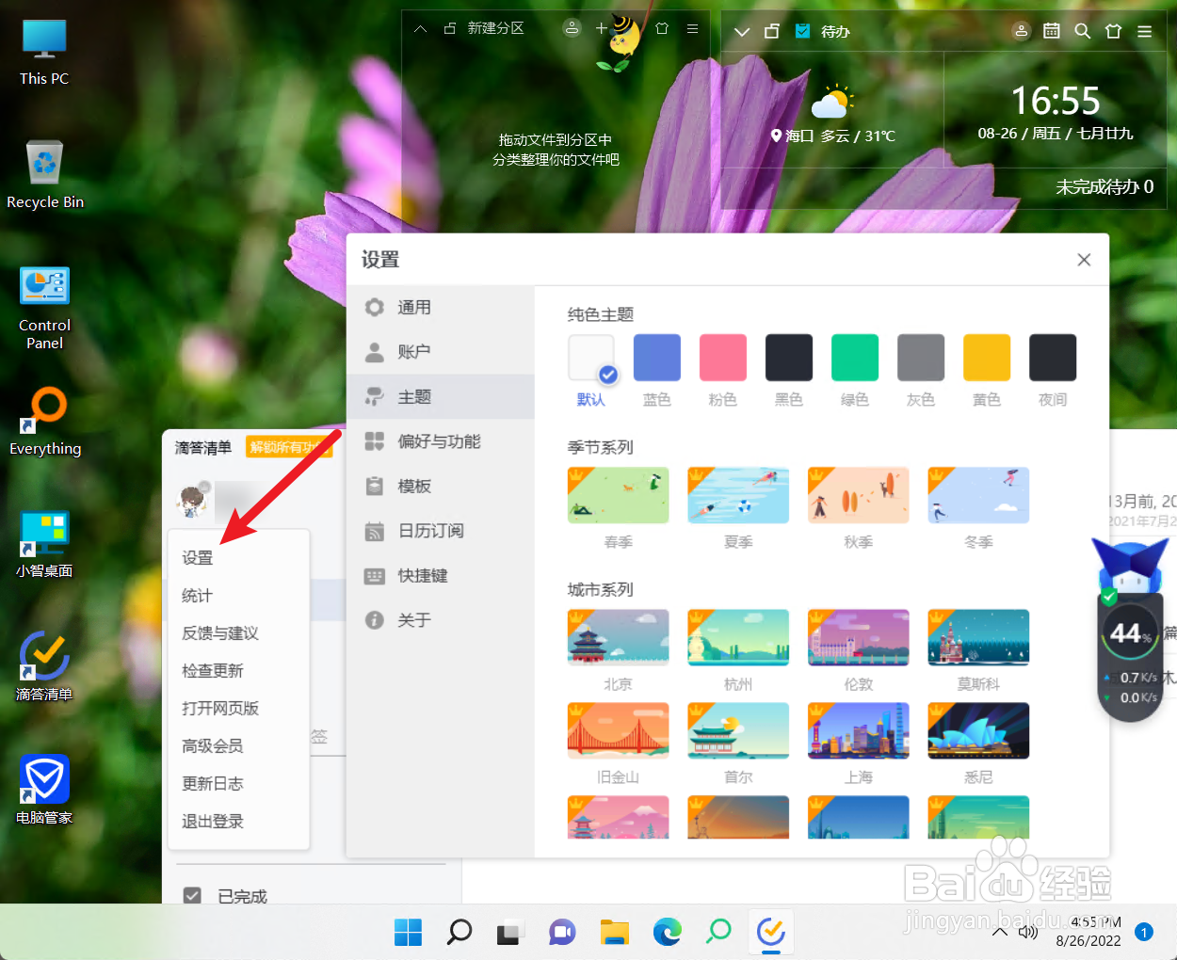Screen dimensions: 1177x960
Task: Open the Everything desktop shortcut
Action: [44, 422]
